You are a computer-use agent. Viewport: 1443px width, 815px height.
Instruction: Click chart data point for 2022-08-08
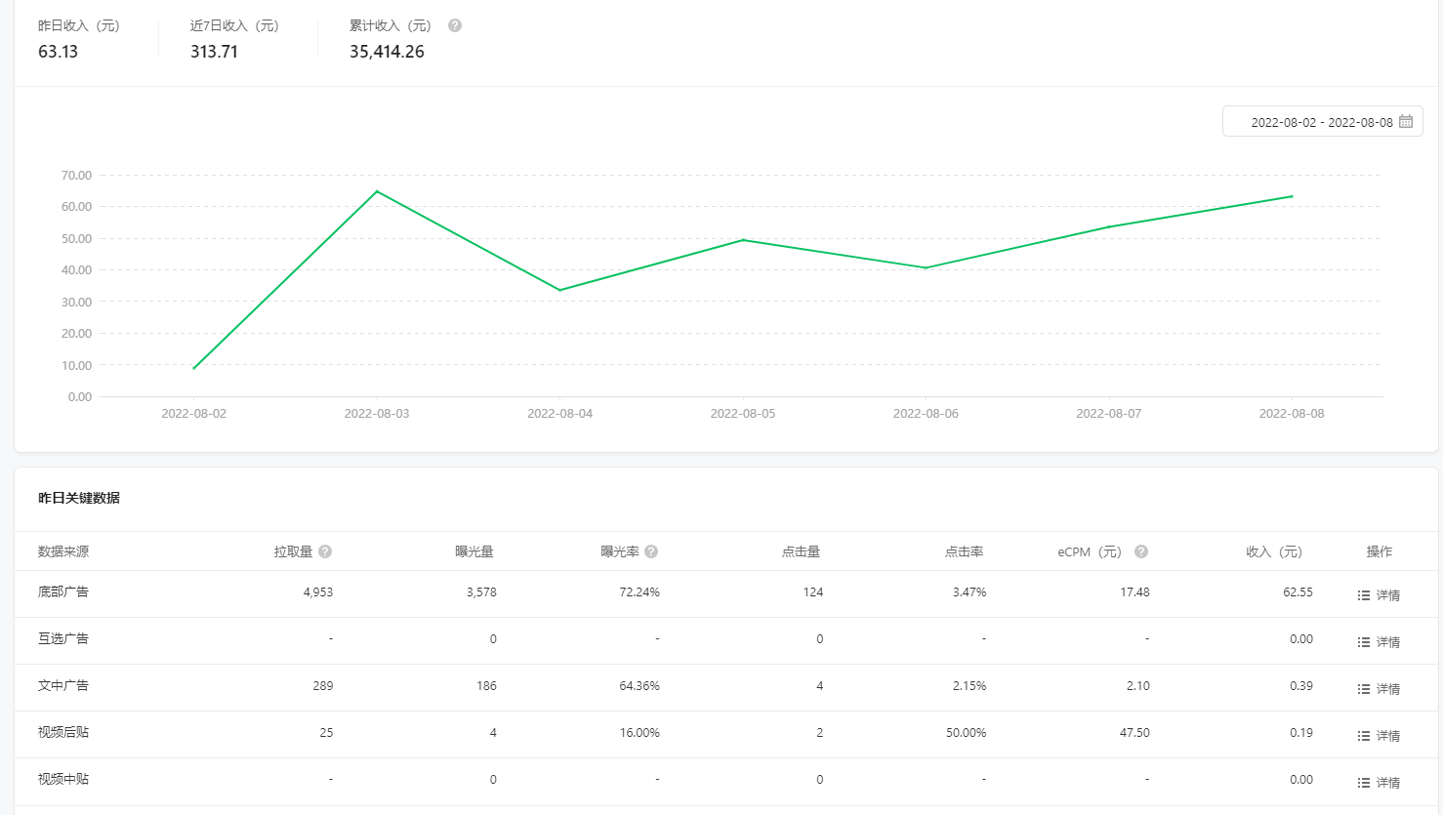[1292, 196]
